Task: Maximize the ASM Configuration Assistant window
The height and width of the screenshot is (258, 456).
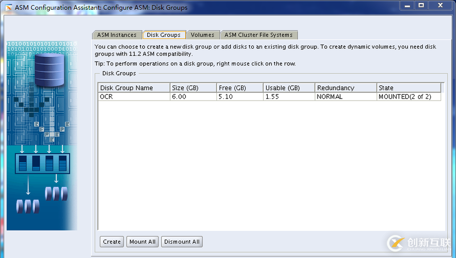Action: pos(421,6)
